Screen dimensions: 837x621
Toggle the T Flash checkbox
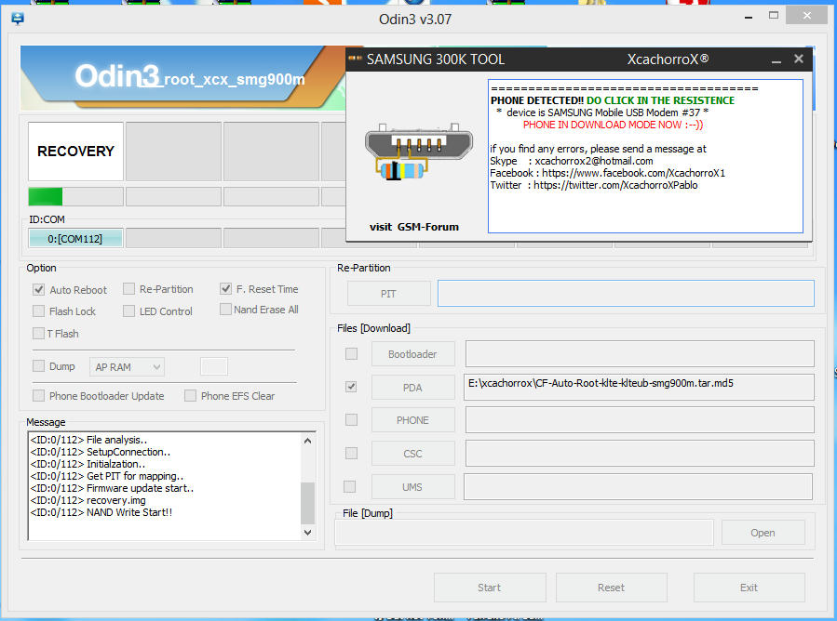pos(38,333)
